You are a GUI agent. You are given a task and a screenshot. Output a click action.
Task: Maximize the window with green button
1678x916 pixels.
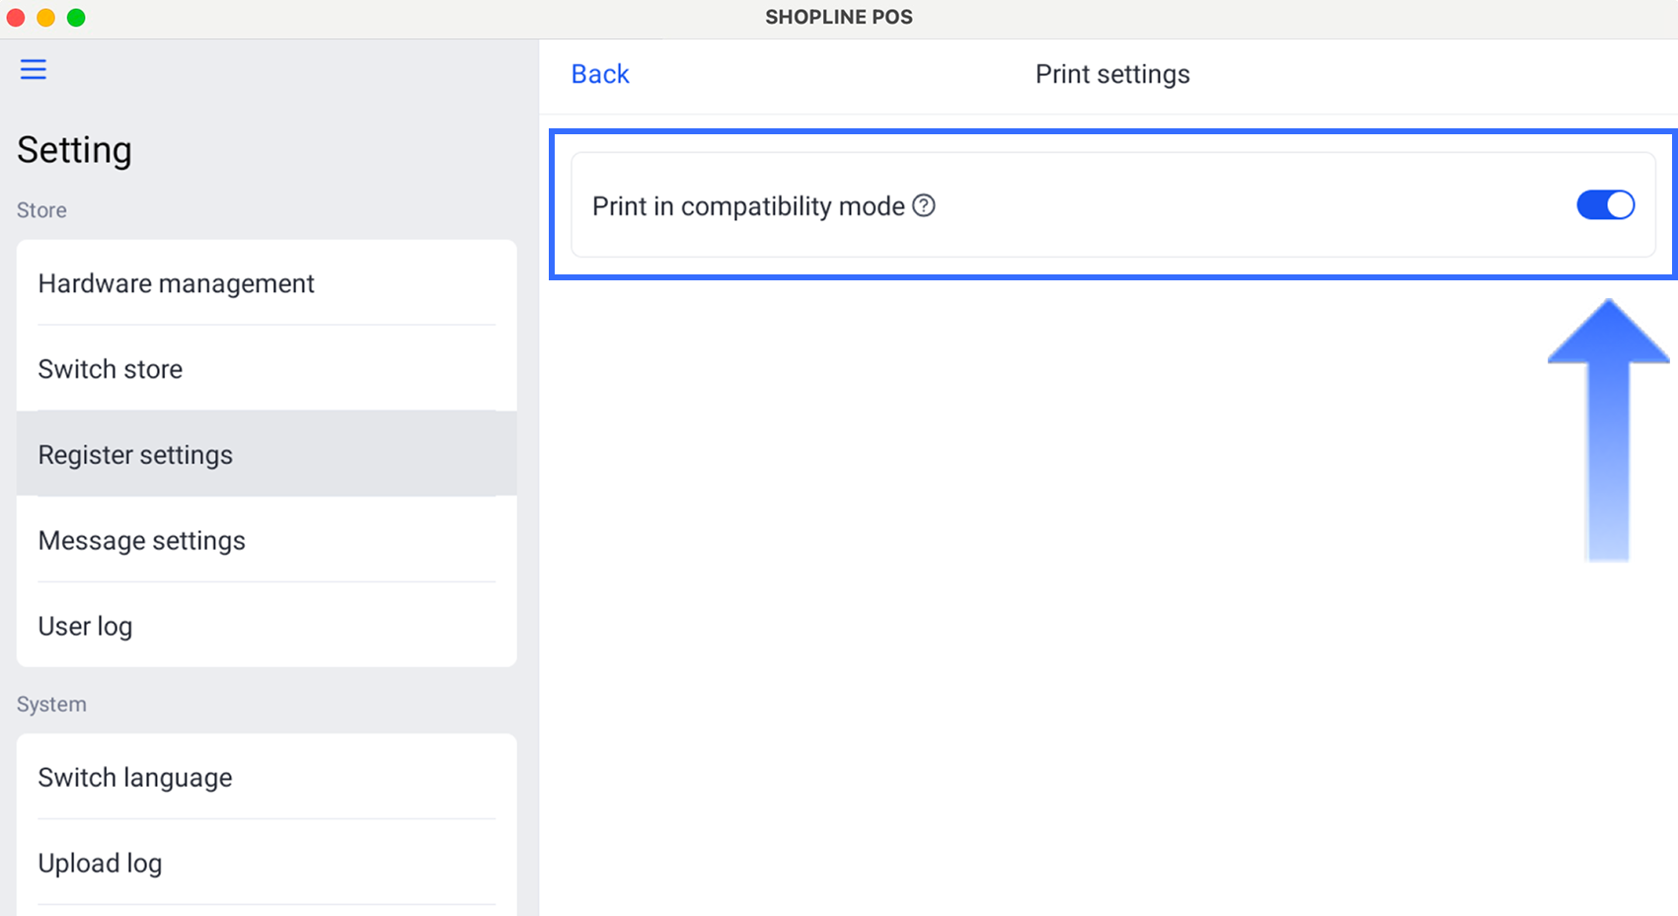point(76,18)
